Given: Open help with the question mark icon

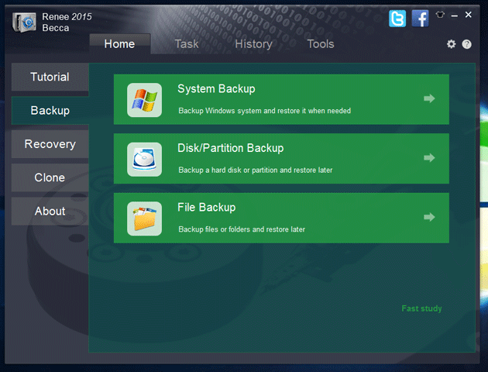Looking at the screenshot, I should point(466,44).
